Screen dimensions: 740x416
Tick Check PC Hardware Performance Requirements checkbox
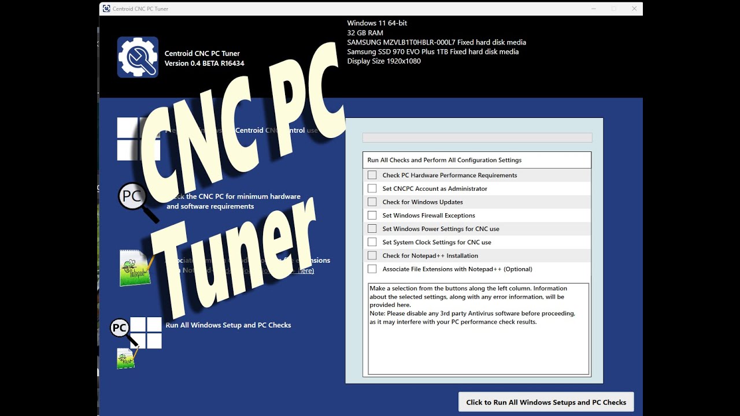372,175
